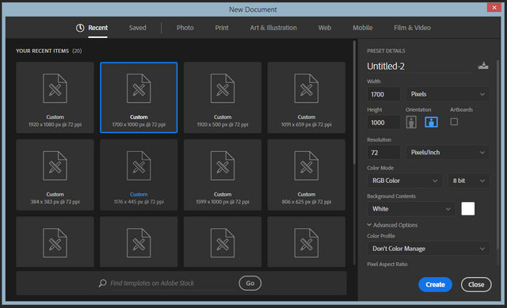Image resolution: width=507 pixels, height=308 pixels.
Task: Open the Photo presets tab
Action: point(185,28)
